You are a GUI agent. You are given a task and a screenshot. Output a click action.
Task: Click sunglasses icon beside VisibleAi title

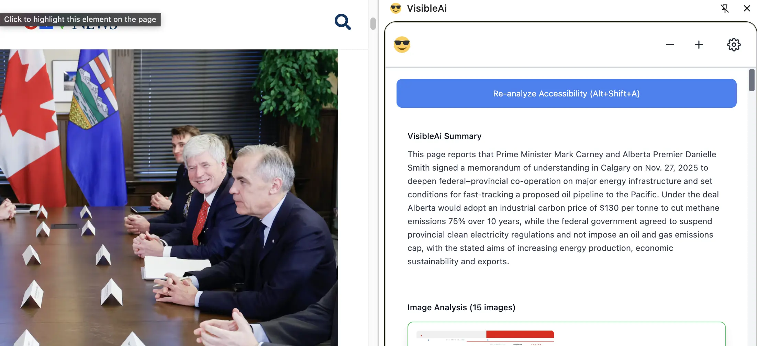[x=396, y=8]
